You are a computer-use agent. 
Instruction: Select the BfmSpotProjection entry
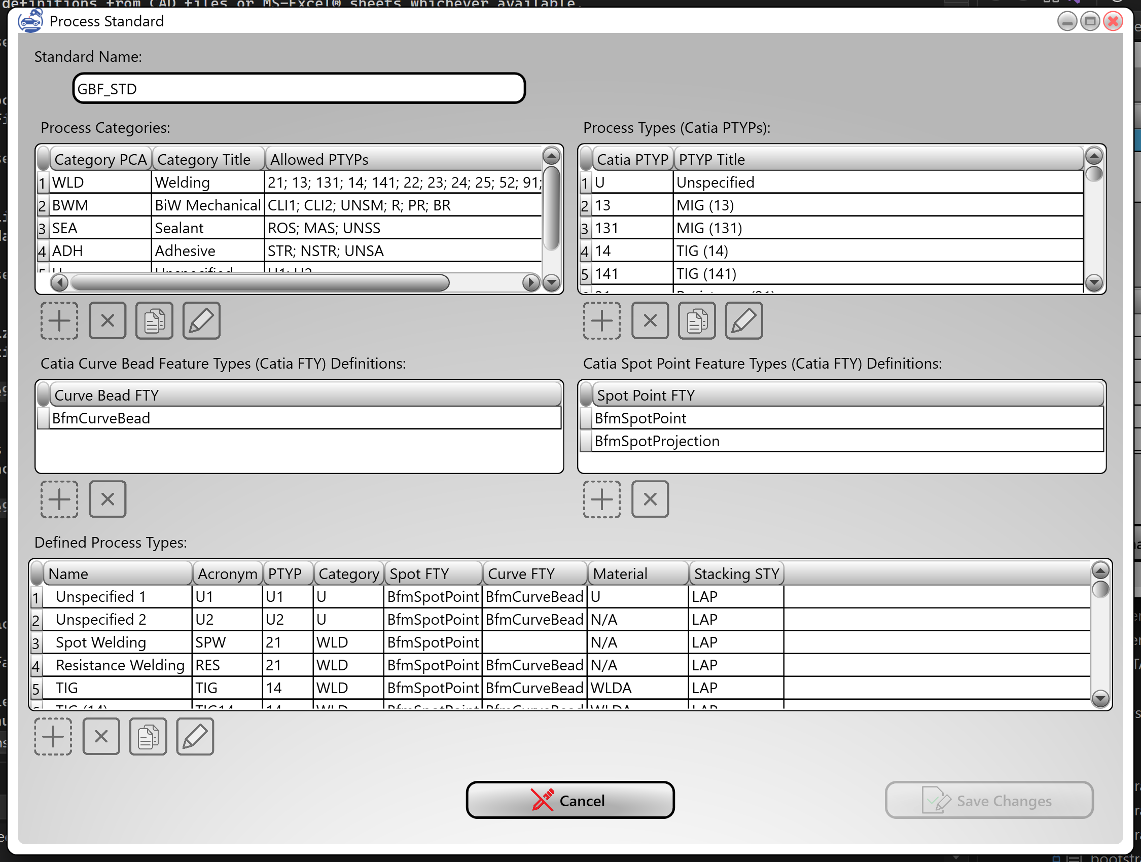[842, 440]
